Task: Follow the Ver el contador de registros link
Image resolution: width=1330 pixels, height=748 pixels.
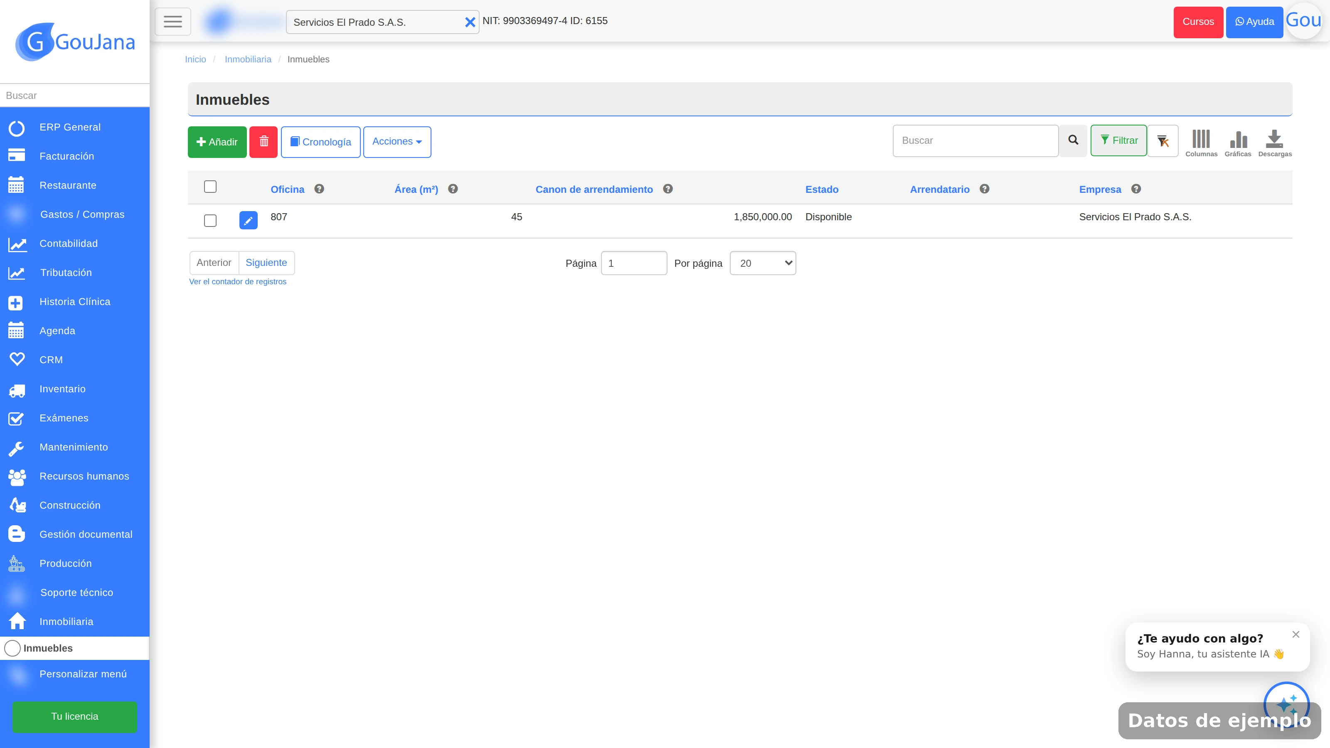Action: pos(237,281)
